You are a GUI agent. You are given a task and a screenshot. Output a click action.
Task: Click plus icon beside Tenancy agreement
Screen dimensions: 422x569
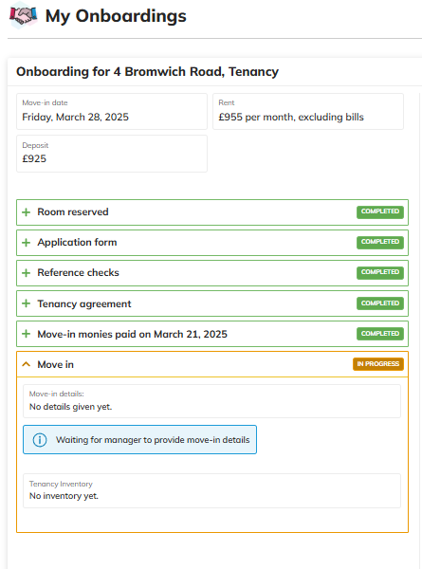(27, 303)
